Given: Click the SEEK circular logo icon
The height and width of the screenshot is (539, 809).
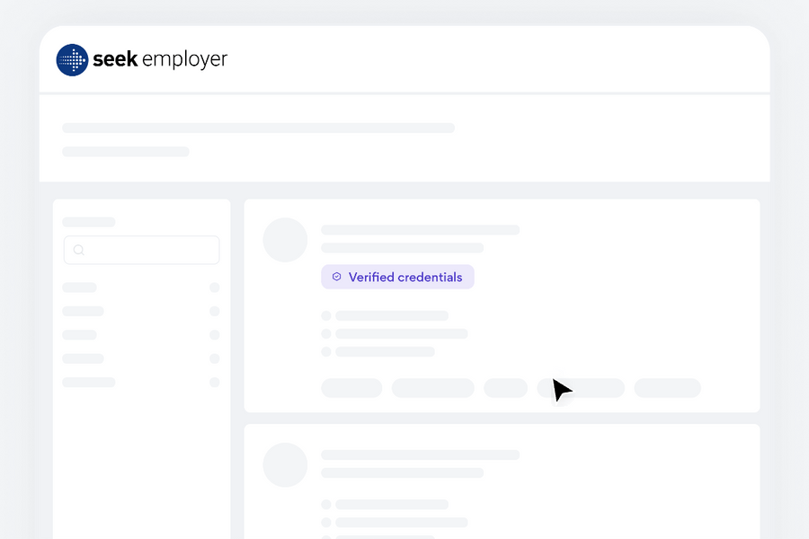Looking at the screenshot, I should pos(72,60).
